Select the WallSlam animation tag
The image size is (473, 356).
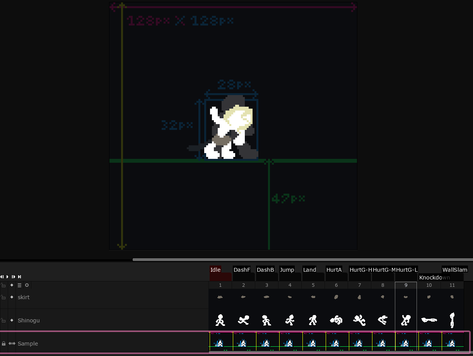pos(454,269)
